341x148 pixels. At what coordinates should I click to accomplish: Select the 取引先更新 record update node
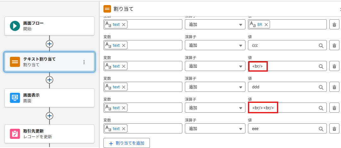[x=49, y=134]
